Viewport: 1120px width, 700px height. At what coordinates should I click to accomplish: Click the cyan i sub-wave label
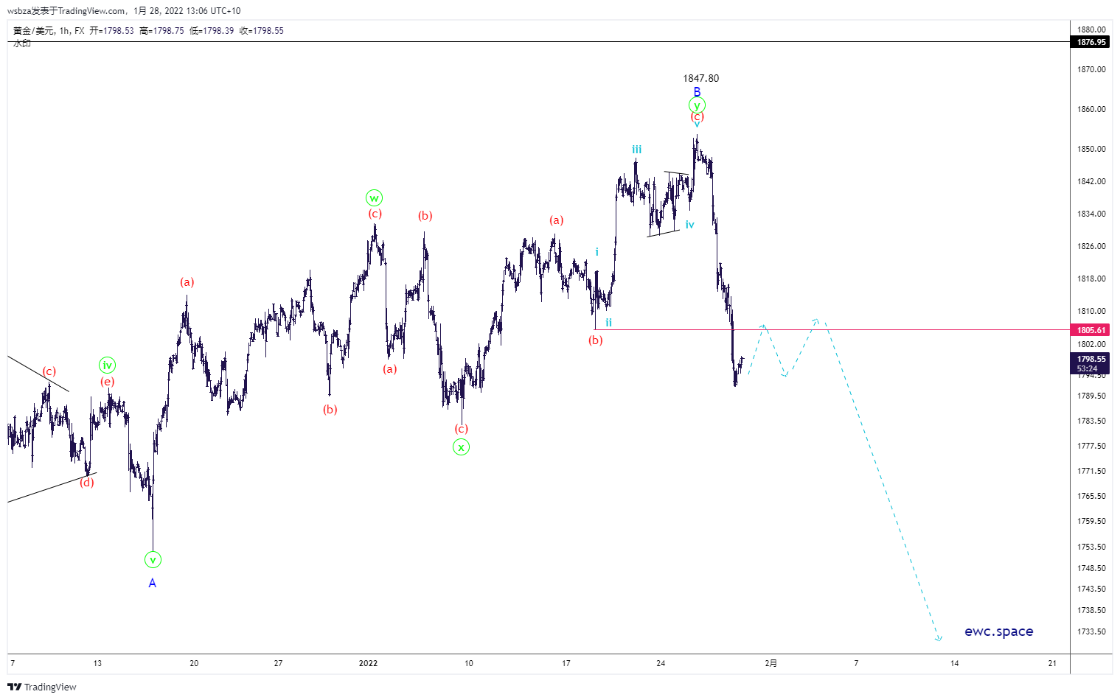pyautogui.click(x=597, y=252)
